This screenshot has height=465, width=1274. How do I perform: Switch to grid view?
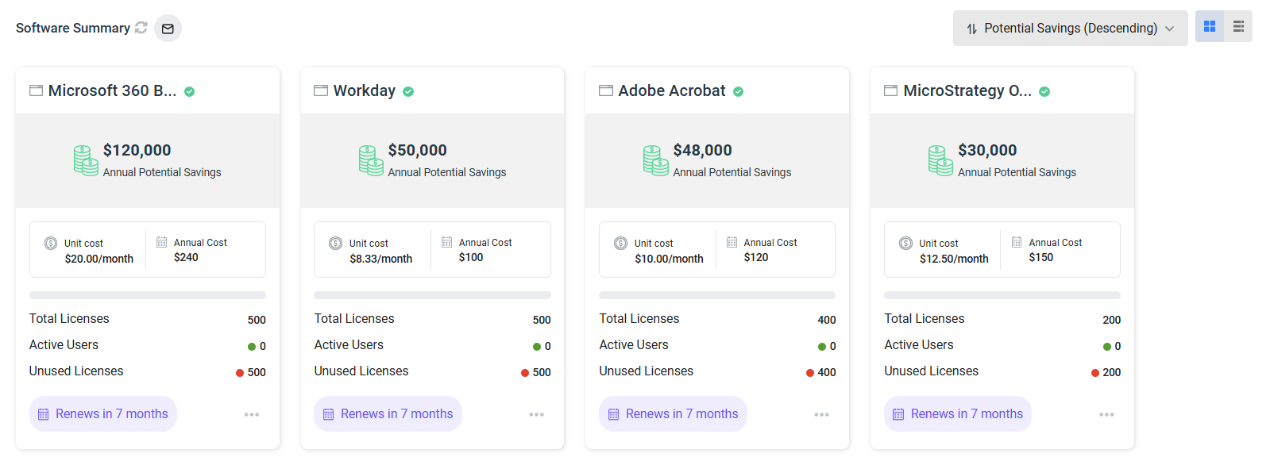(1210, 26)
